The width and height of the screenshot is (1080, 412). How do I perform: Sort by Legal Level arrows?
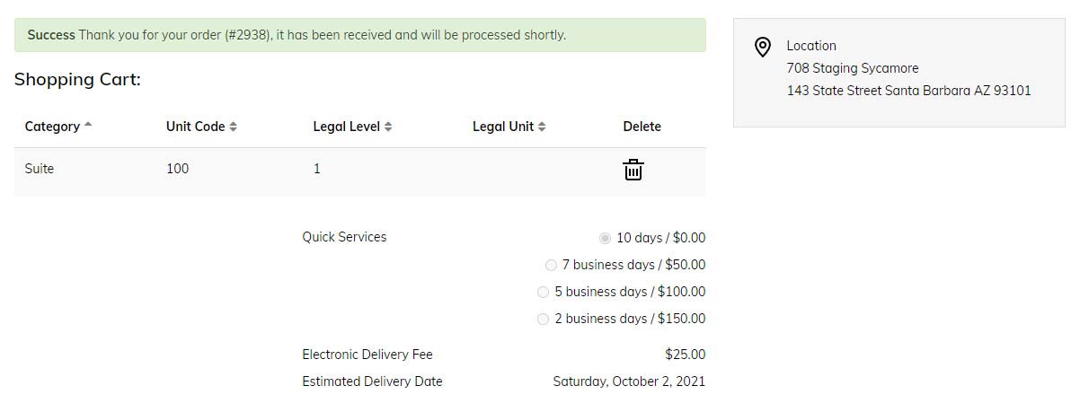click(388, 127)
